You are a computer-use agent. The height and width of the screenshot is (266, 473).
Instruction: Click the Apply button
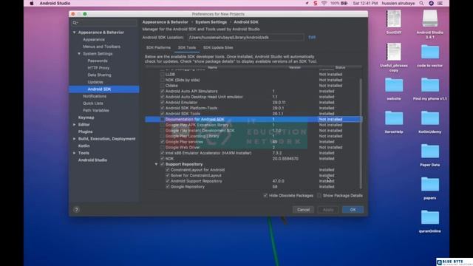point(328,210)
